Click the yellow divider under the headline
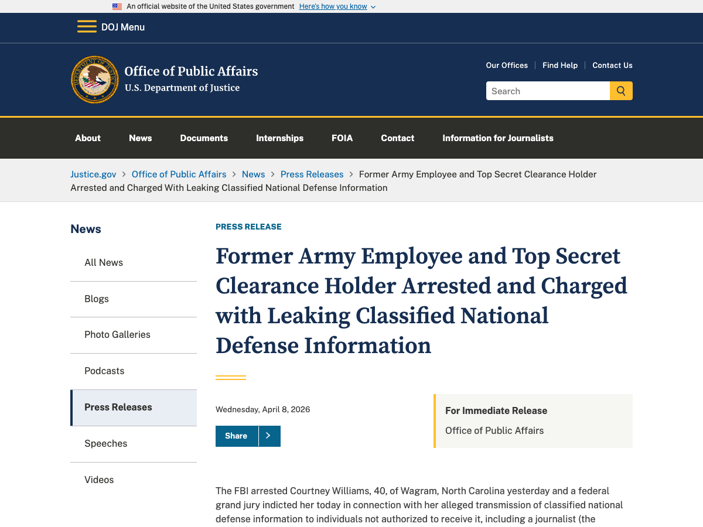The width and height of the screenshot is (703, 527). [230, 376]
